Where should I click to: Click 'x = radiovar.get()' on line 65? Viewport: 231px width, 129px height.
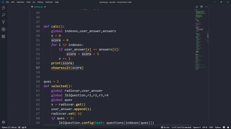pos(68,105)
